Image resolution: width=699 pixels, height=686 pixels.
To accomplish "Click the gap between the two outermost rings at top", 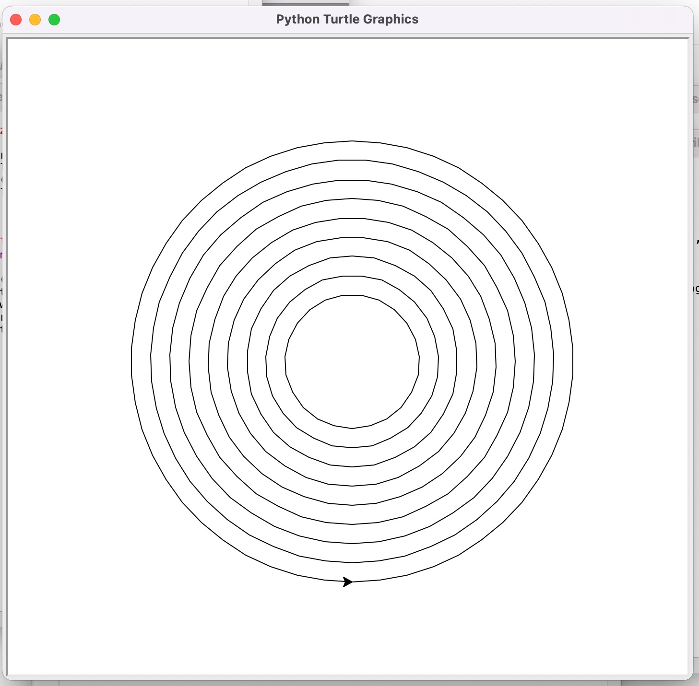I will 352,151.
